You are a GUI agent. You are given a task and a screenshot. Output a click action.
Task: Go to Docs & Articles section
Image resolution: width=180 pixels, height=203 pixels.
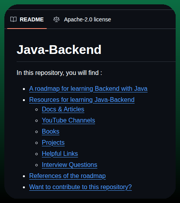(x=63, y=109)
